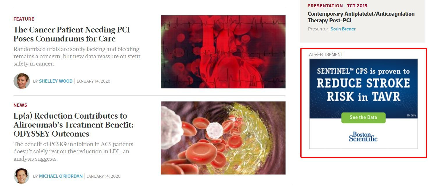
Task: Click the cancer stent safety summary text
Action: 77,56
